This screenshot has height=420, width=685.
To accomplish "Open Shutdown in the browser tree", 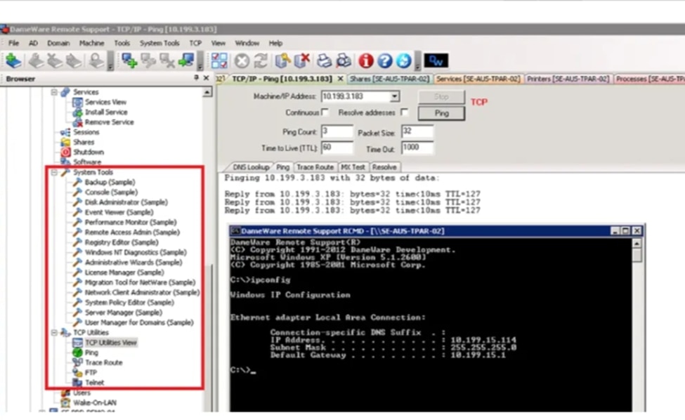I will coord(89,152).
